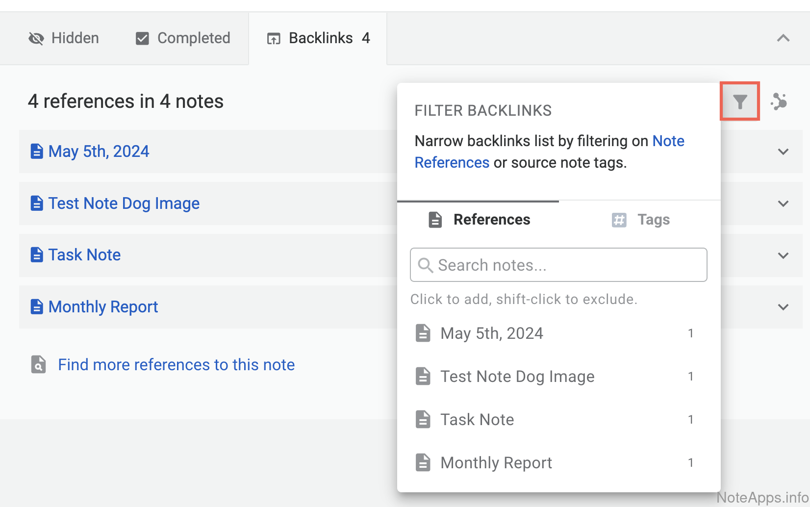Click the document icon beside Monthly Report backlink
810x507 pixels.
[37, 307]
